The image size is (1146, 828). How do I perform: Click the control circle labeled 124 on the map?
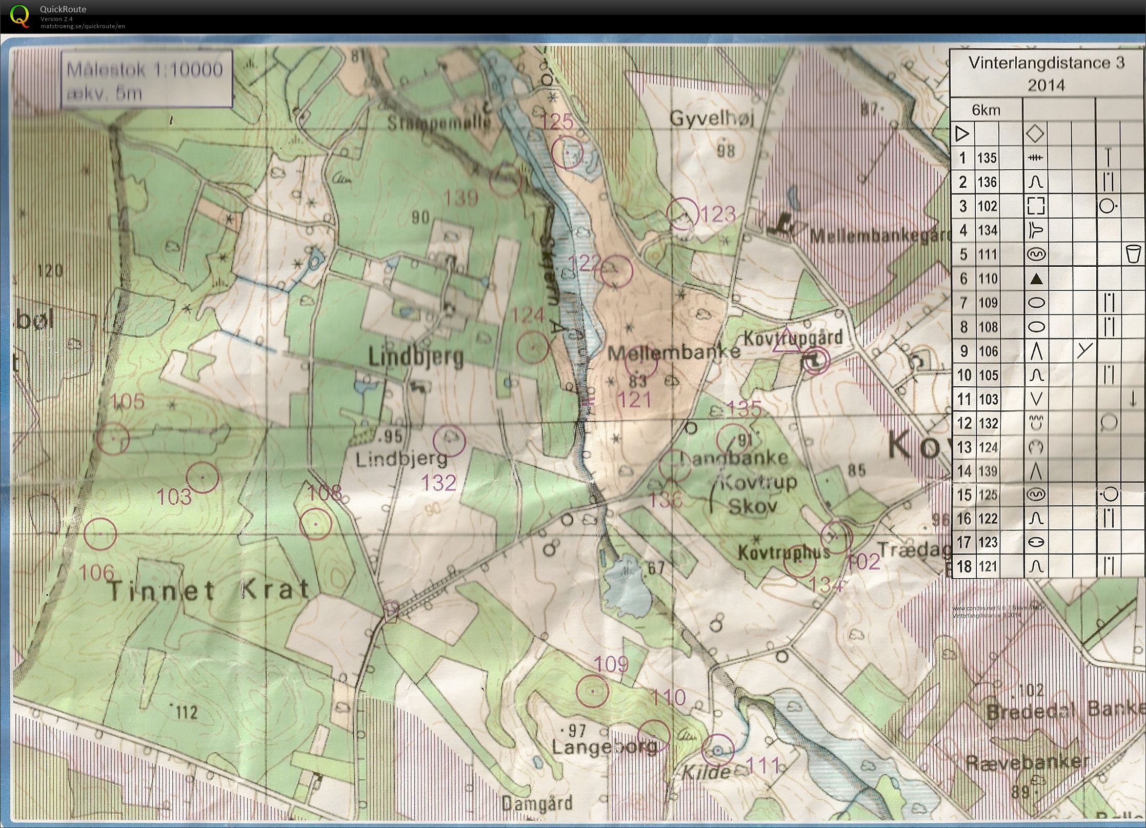[533, 347]
